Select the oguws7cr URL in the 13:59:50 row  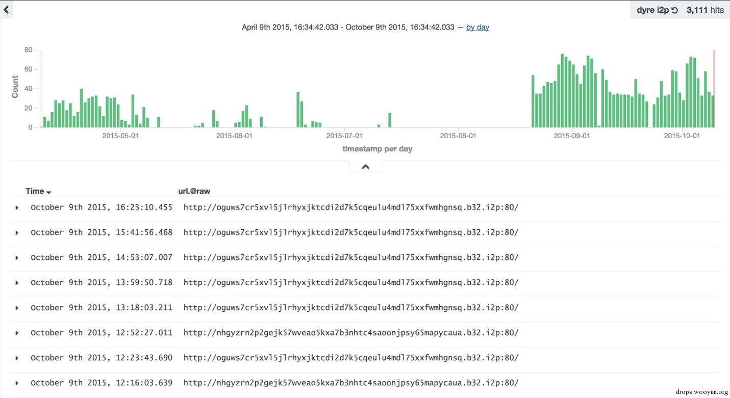pos(351,282)
